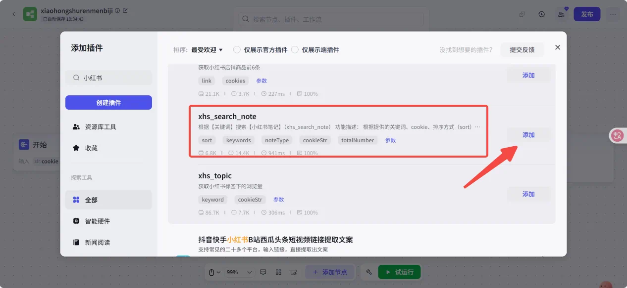The width and height of the screenshot is (627, 288).
Task: Click the 全部 grid icon
Action: 76,200
